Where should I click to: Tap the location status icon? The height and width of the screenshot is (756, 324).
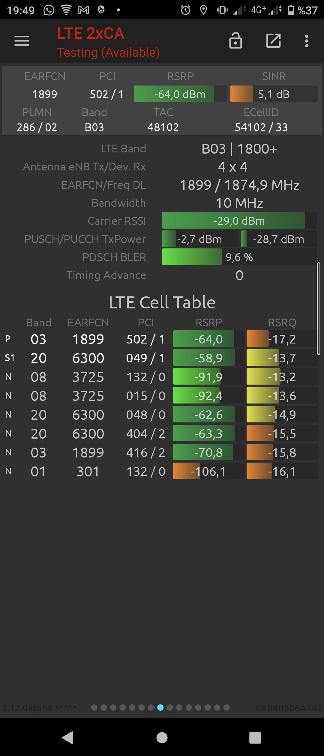tap(203, 10)
